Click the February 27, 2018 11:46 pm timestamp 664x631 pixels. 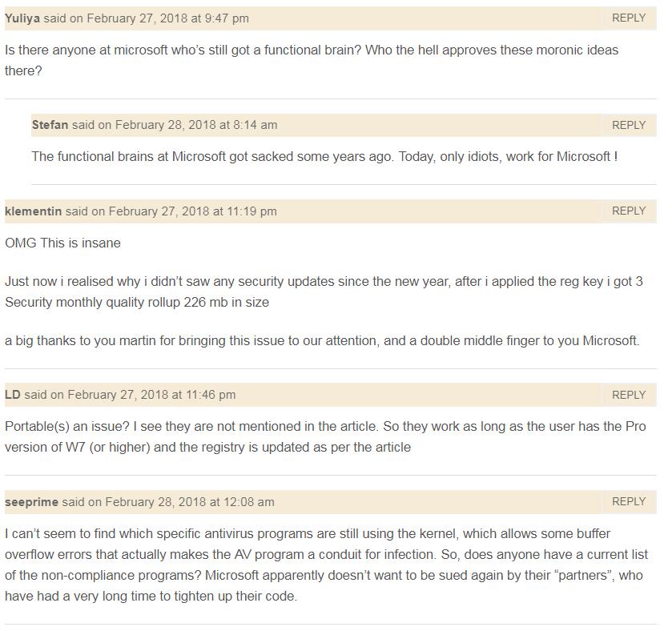tap(151, 395)
